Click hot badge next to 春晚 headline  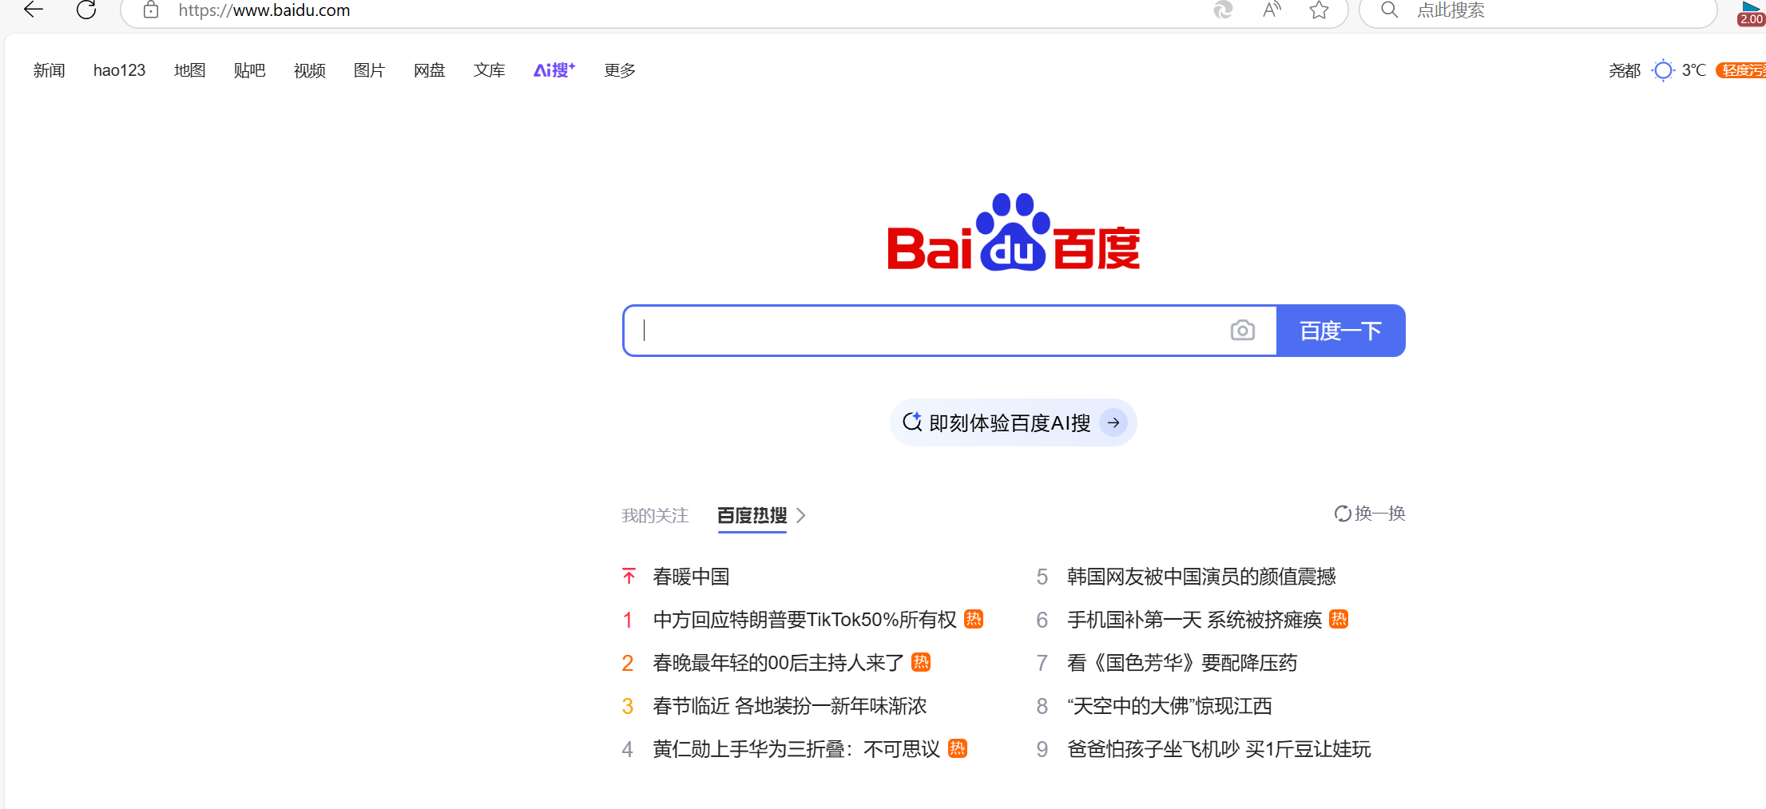(921, 662)
